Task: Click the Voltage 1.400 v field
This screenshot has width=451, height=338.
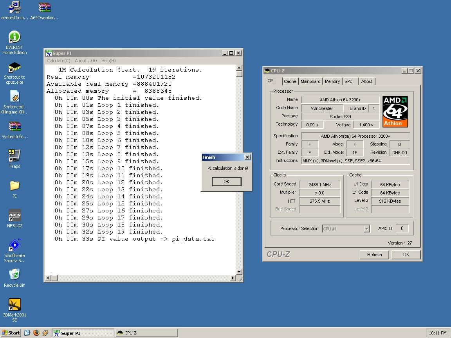Action: (x=366, y=125)
